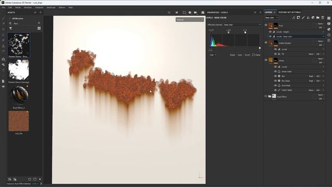The width and height of the screenshot is (332, 187).
Task: Switch to Texture Set Settings tab
Action: point(289,12)
